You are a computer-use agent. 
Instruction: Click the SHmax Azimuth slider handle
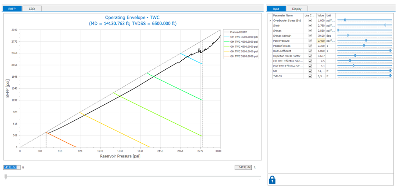pos(348,35)
